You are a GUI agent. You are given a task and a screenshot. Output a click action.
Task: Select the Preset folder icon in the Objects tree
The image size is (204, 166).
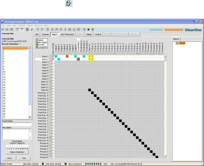(177, 43)
